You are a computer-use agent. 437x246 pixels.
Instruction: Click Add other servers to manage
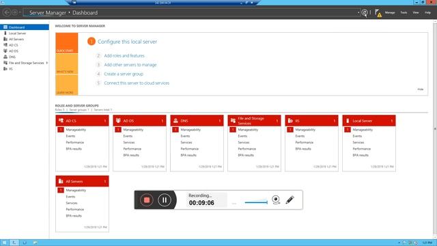pyautogui.click(x=130, y=65)
